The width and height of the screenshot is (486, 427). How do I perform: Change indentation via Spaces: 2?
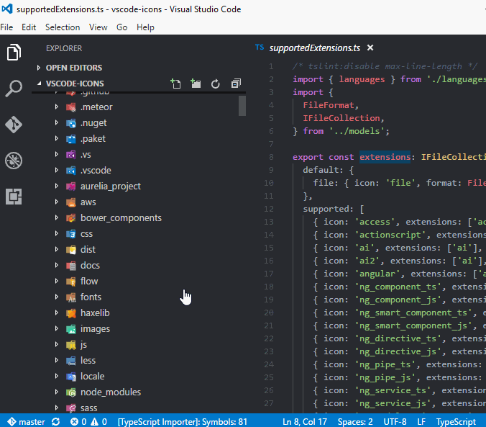(x=355, y=422)
